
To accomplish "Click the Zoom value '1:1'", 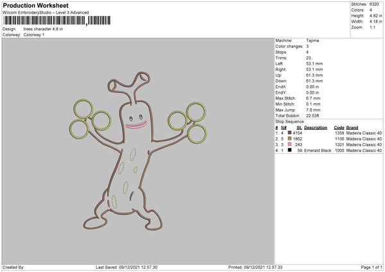I will tap(372, 27).
